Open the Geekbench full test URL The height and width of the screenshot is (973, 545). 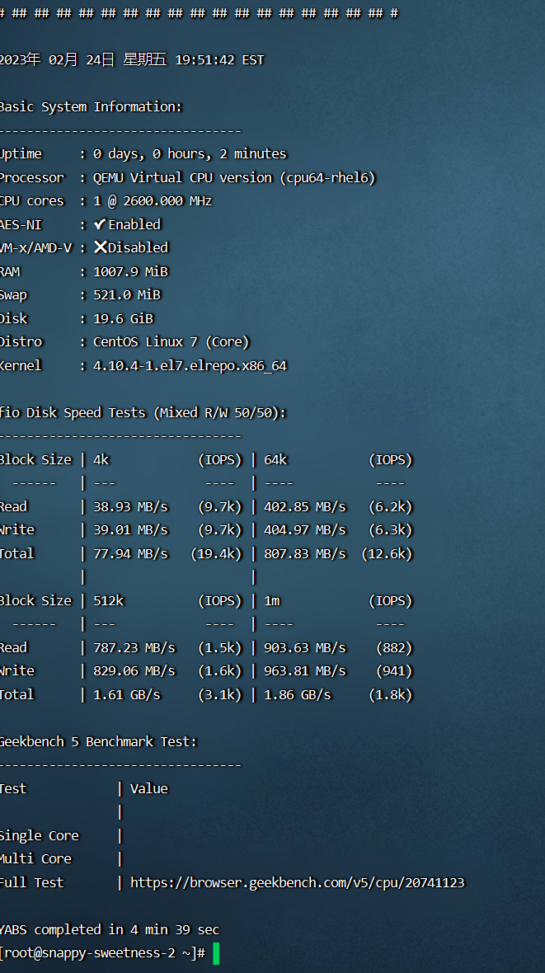coord(297,882)
